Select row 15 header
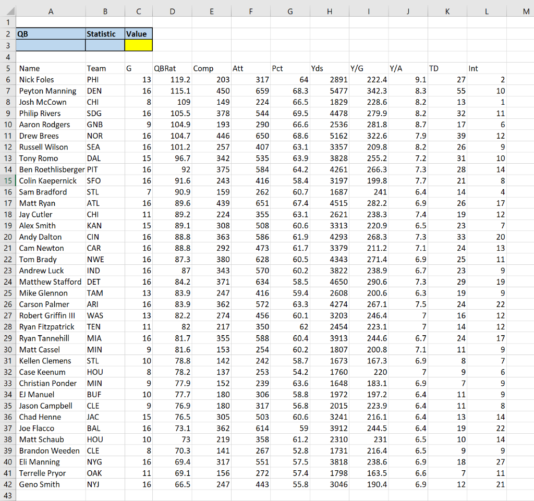Viewport: 534px width, 501px height. coord(8,181)
